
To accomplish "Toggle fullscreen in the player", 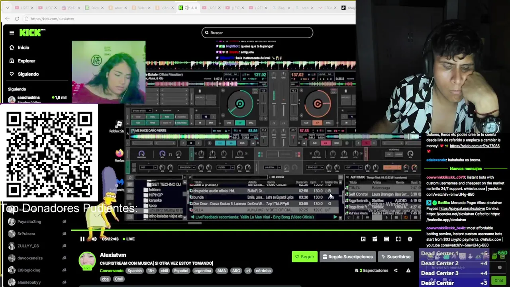I will coord(398,239).
